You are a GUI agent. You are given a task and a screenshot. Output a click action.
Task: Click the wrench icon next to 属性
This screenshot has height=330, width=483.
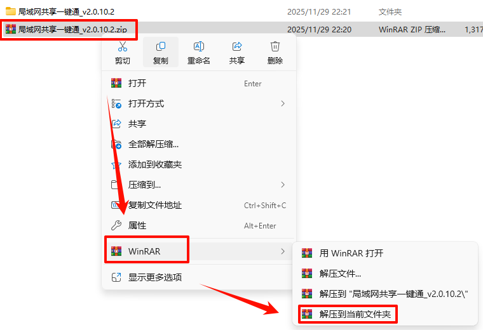(116, 225)
